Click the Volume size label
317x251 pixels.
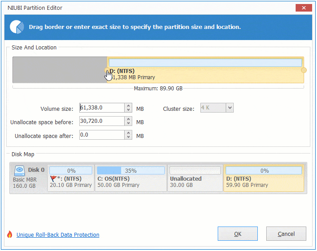point(57,109)
